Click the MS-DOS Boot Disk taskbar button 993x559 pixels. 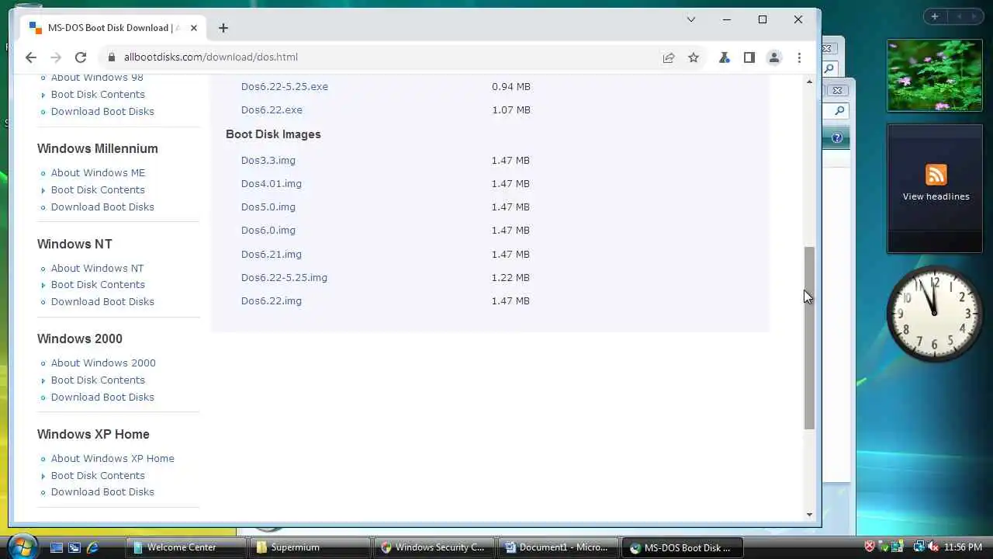683,547
